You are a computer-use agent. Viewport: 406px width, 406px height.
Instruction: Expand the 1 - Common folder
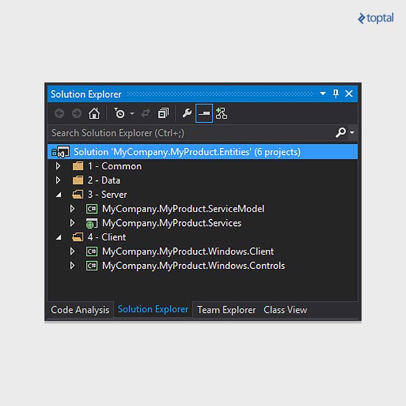[58, 166]
